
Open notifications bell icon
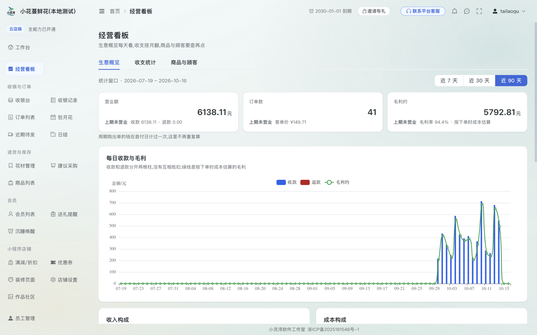coord(454,11)
